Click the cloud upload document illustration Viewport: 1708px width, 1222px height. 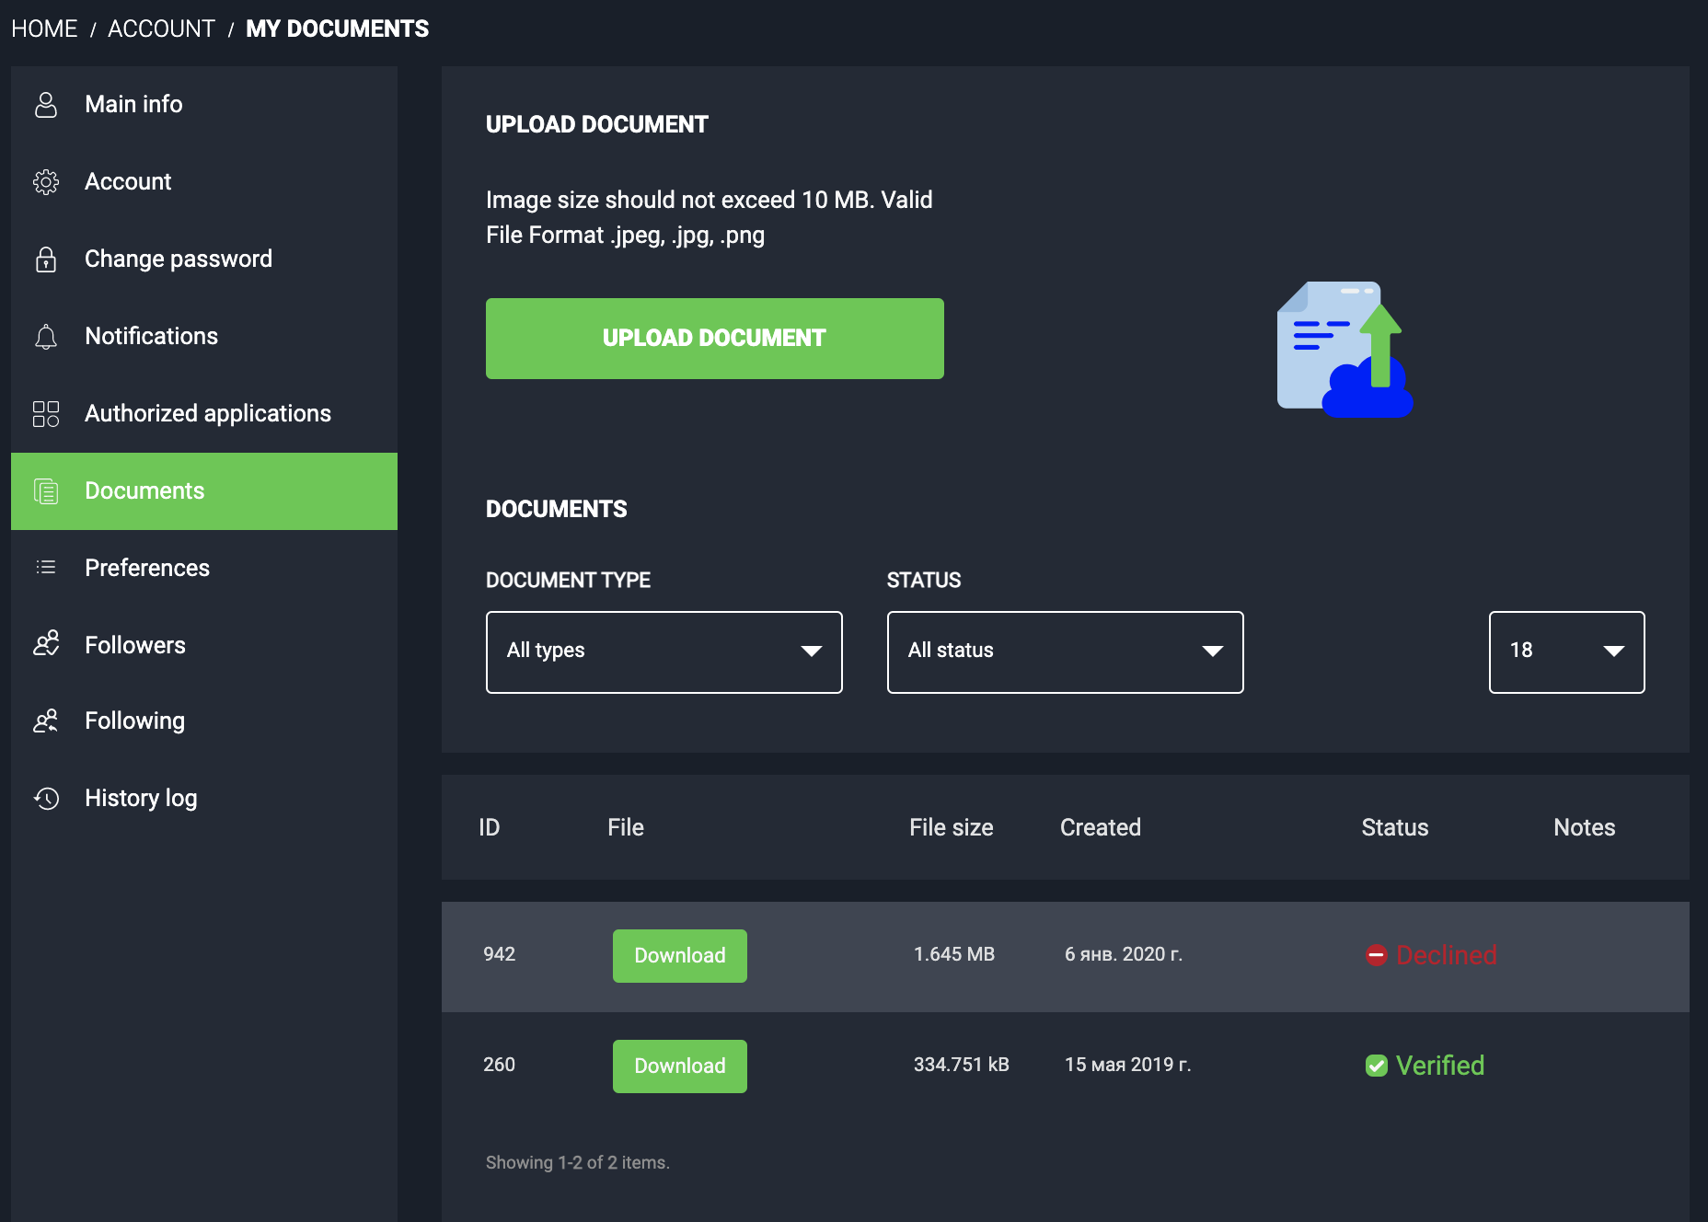click(x=1344, y=350)
